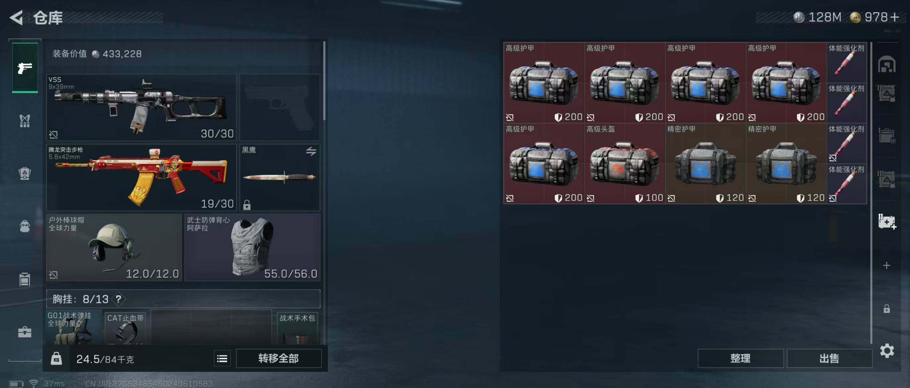The width and height of the screenshot is (910, 388).
Task: Click the 出售 sell button
Action: [x=829, y=359]
